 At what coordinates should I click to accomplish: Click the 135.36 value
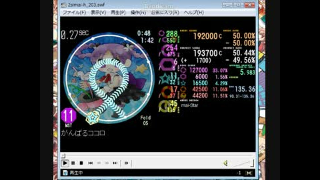point(245,89)
